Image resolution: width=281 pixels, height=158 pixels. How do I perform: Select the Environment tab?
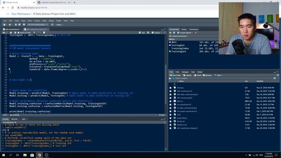click(x=174, y=29)
